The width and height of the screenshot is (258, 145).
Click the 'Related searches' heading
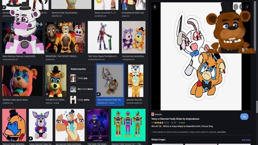[78, 69]
